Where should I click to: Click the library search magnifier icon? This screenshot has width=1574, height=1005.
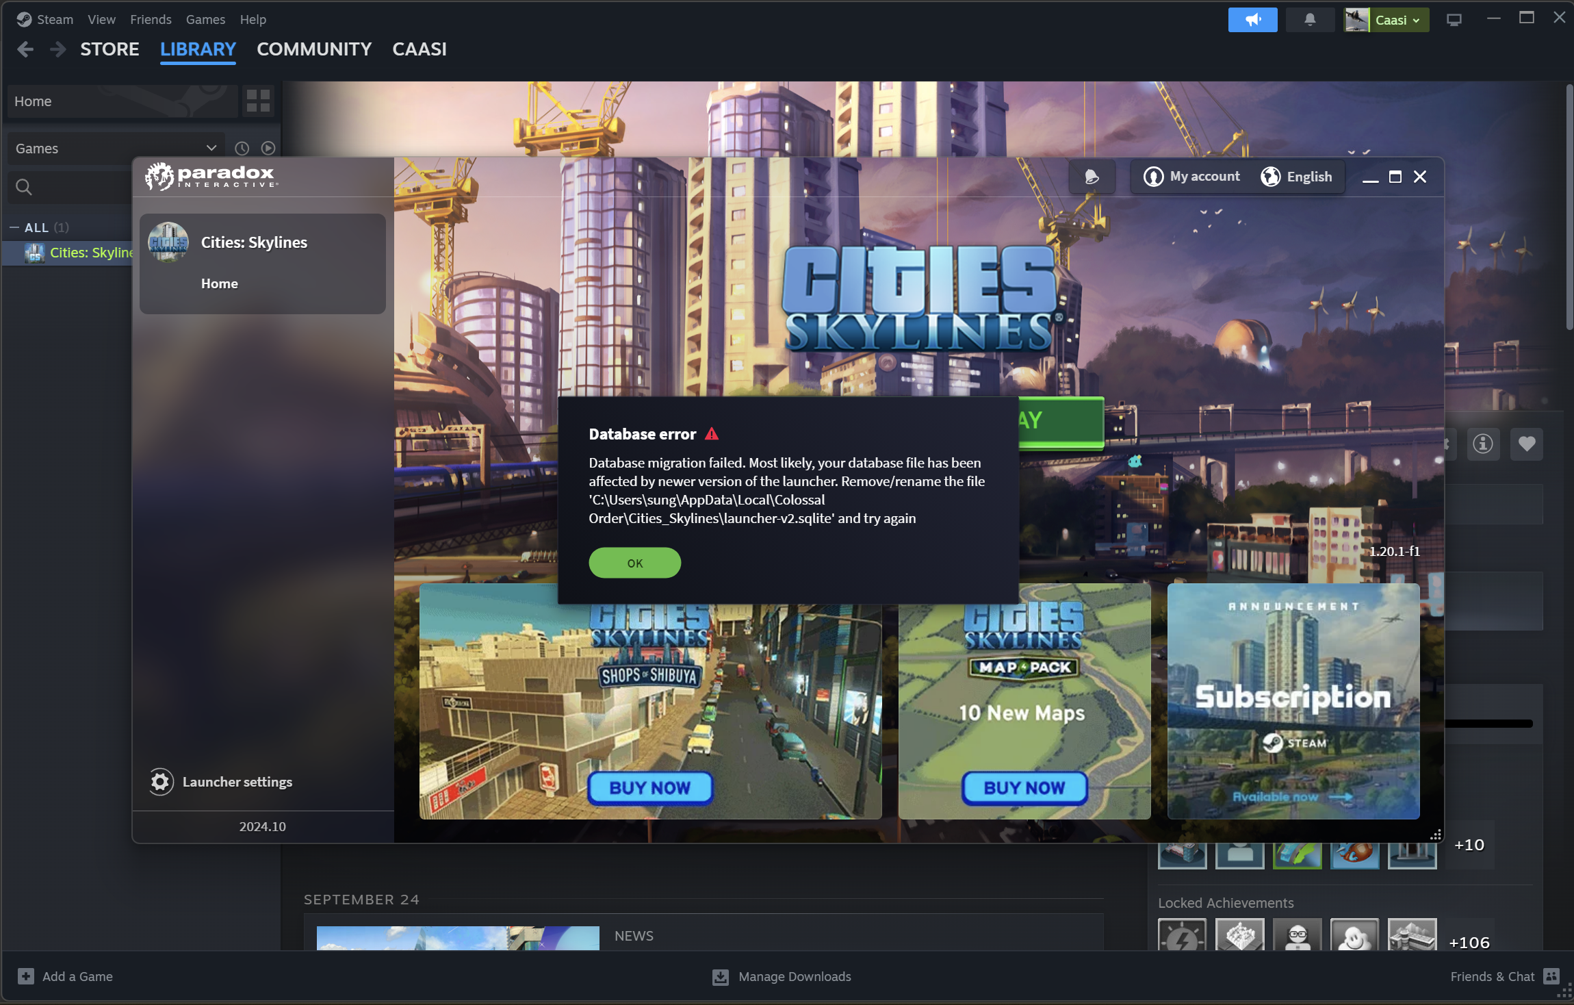pos(24,187)
